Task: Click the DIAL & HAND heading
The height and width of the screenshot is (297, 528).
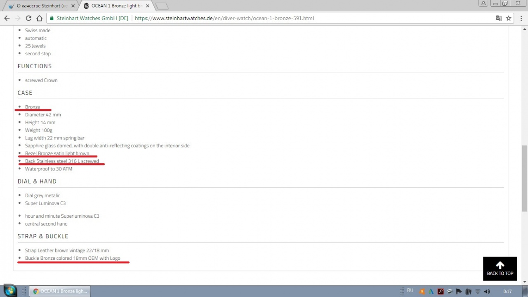Action: pyautogui.click(x=37, y=181)
